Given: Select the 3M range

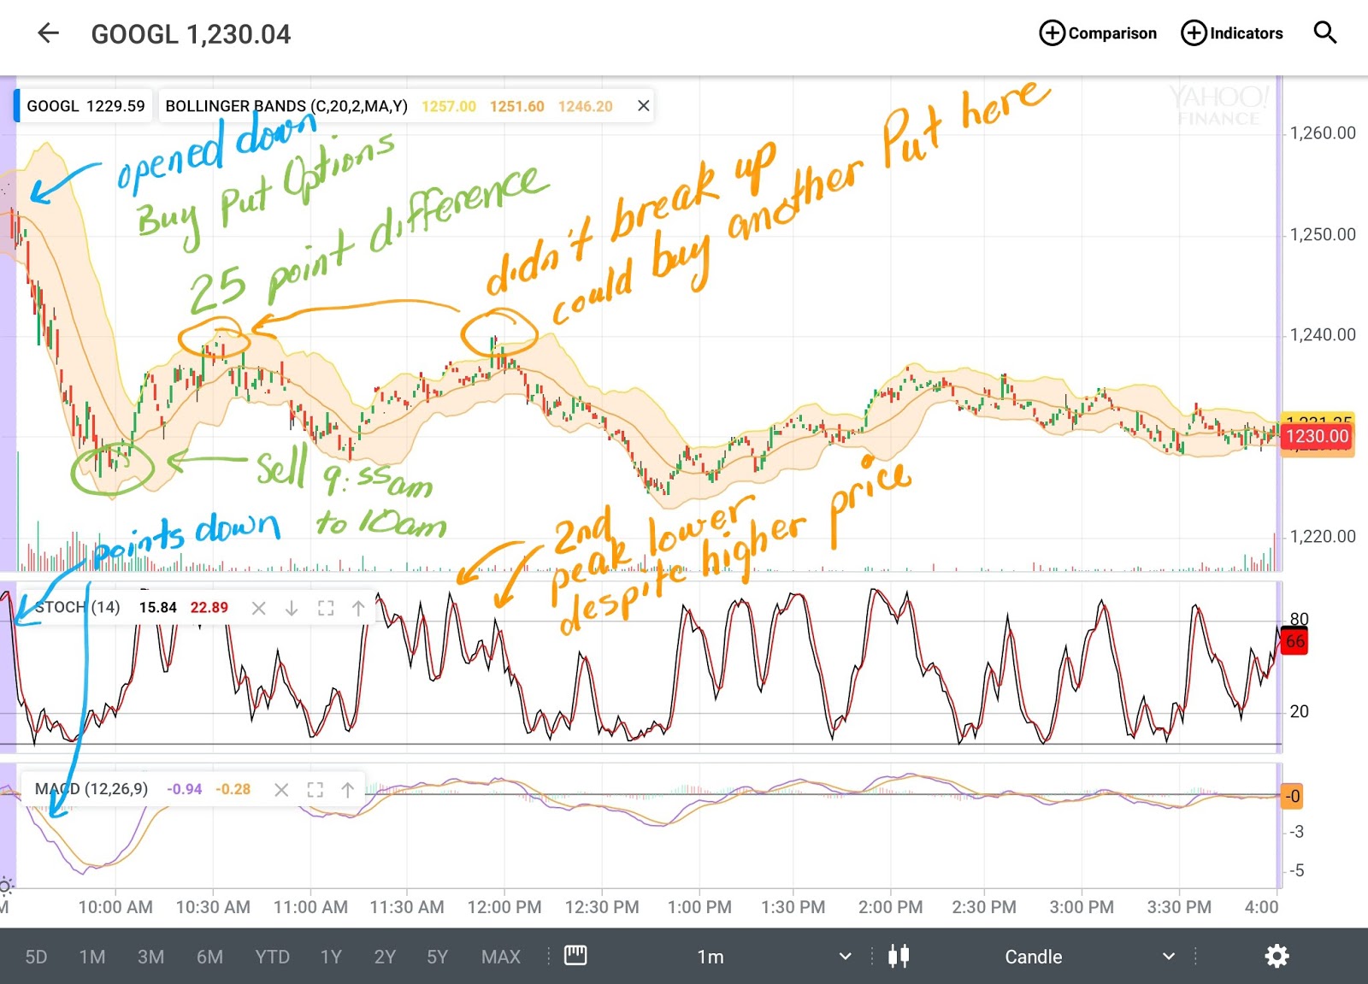Looking at the screenshot, I should tap(151, 957).
